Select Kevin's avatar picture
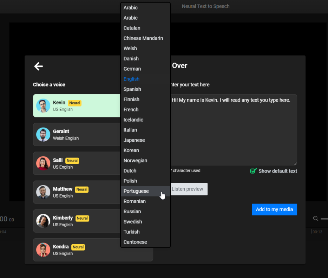This screenshot has height=278, width=328. (43, 106)
